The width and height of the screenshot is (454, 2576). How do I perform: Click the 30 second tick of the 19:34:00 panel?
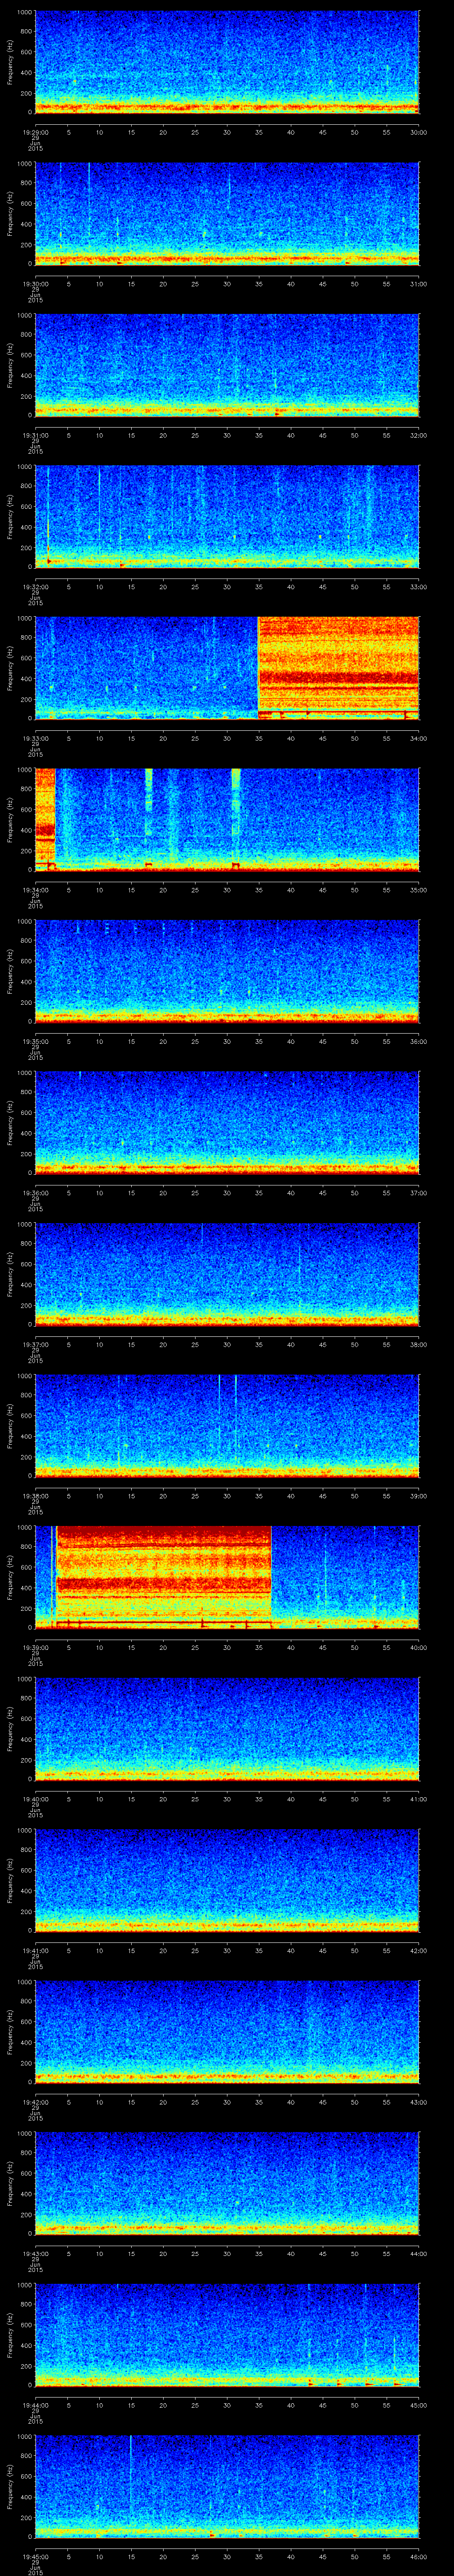227,890
